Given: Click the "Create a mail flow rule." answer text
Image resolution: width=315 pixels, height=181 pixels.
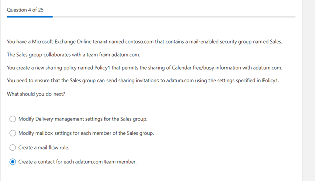Looking at the screenshot, I should pos(43,148).
